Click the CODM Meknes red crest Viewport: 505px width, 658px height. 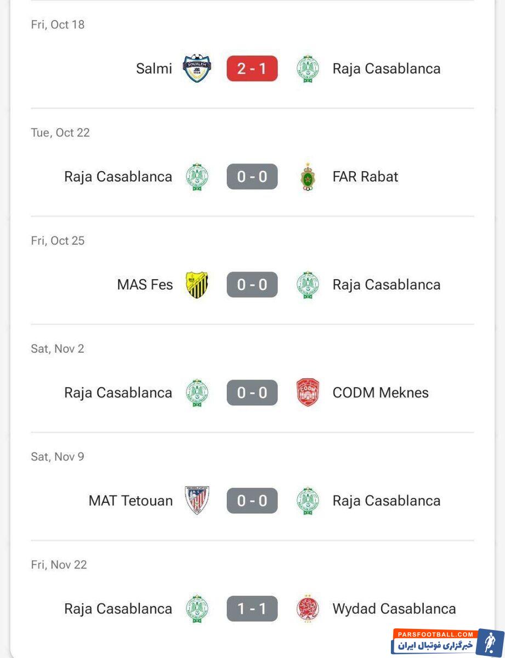tap(308, 393)
